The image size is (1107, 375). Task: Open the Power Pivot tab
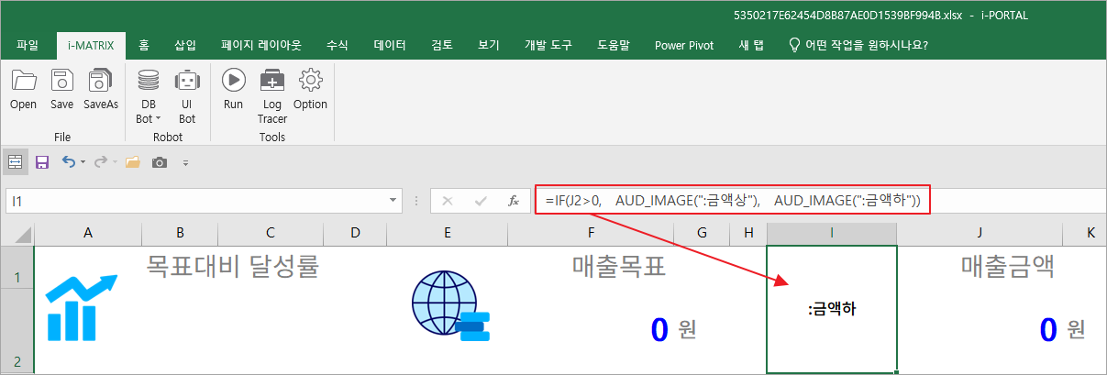tap(684, 45)
